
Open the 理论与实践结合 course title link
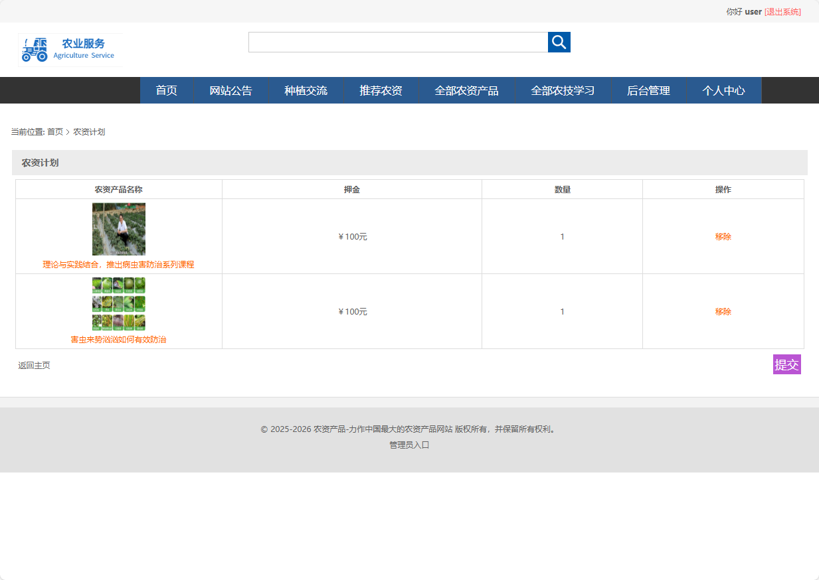[118, 264]
